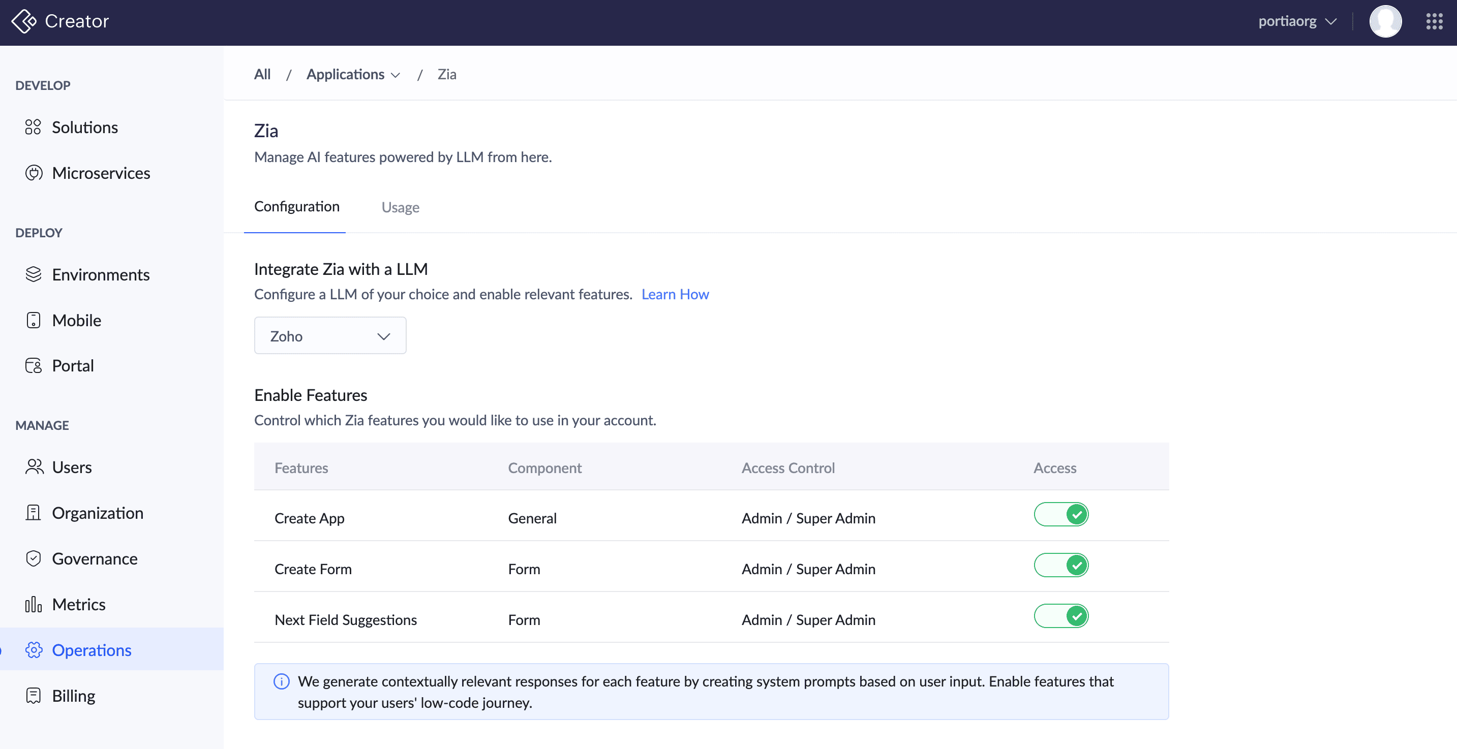
Task: Select the Mobile device icon
Action: point(34,321)
